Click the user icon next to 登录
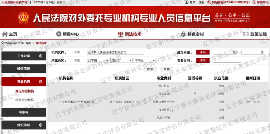The width and height of the screenshot is (270, 134). [186, 2]
